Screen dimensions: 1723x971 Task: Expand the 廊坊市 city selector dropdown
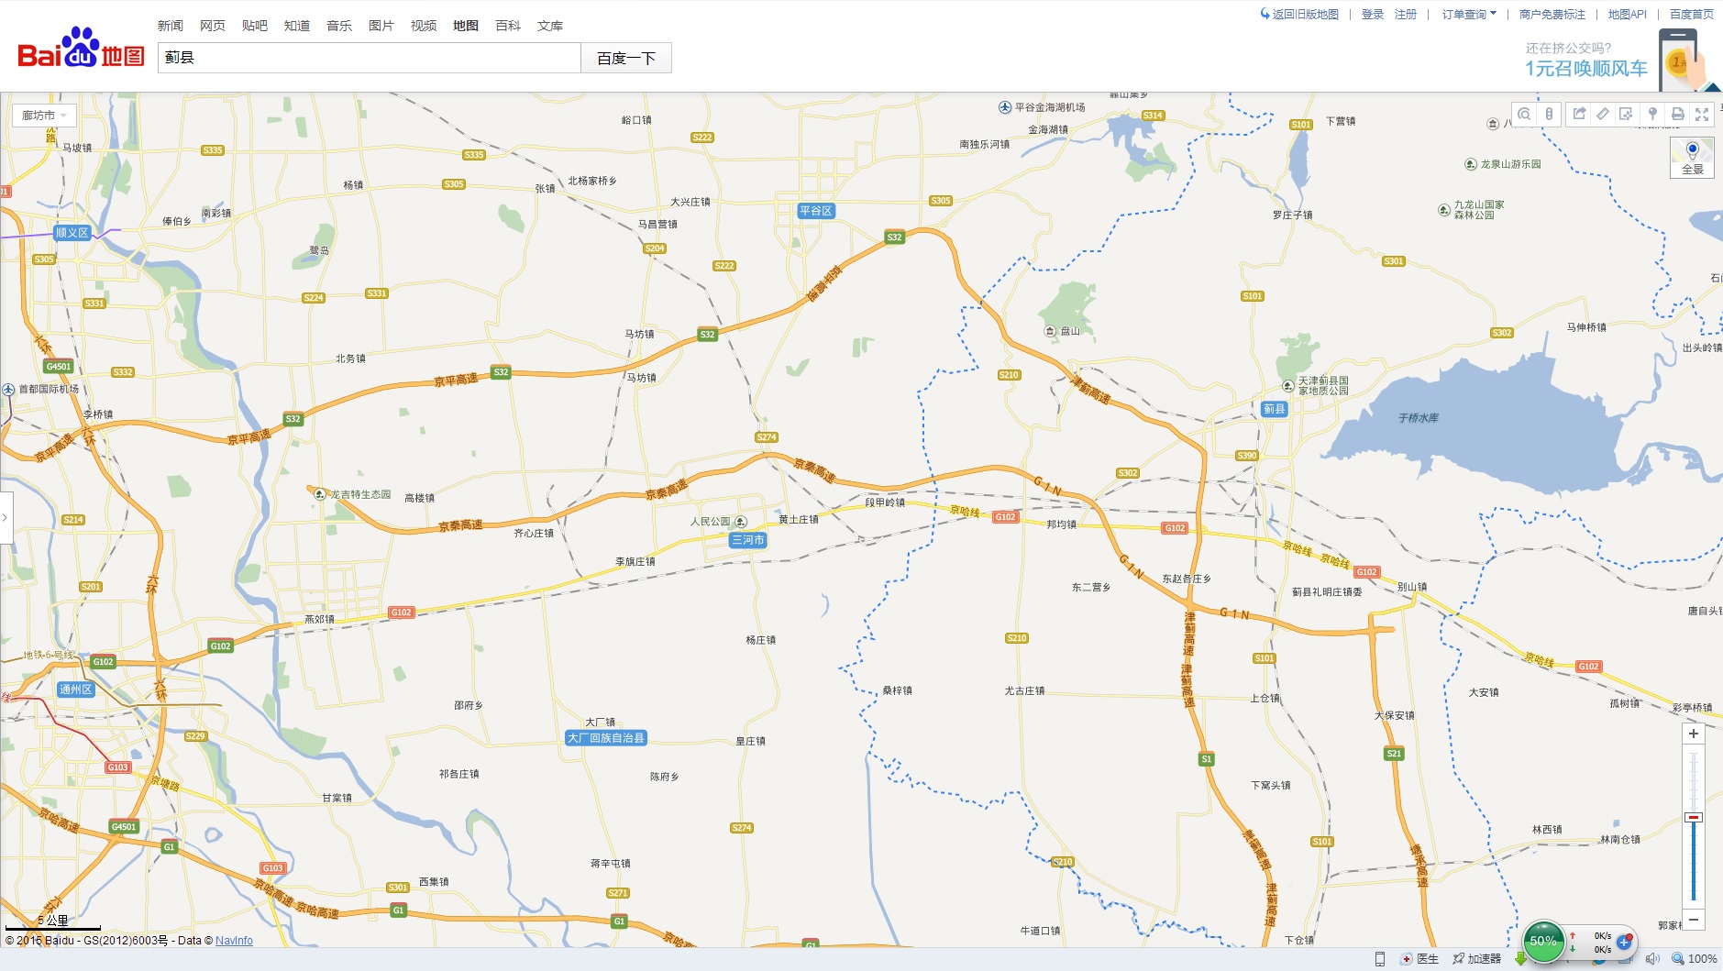[x=44, y=116]
